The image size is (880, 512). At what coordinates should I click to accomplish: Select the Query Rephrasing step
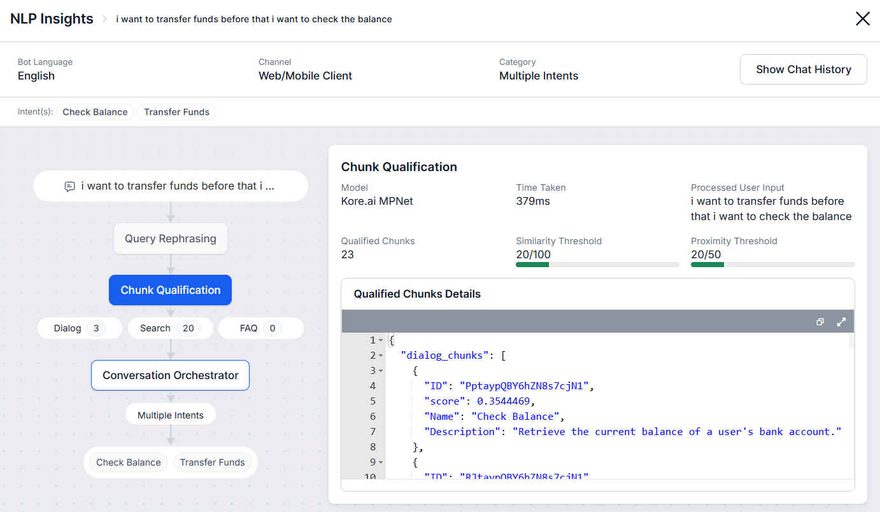pos(171,239)
